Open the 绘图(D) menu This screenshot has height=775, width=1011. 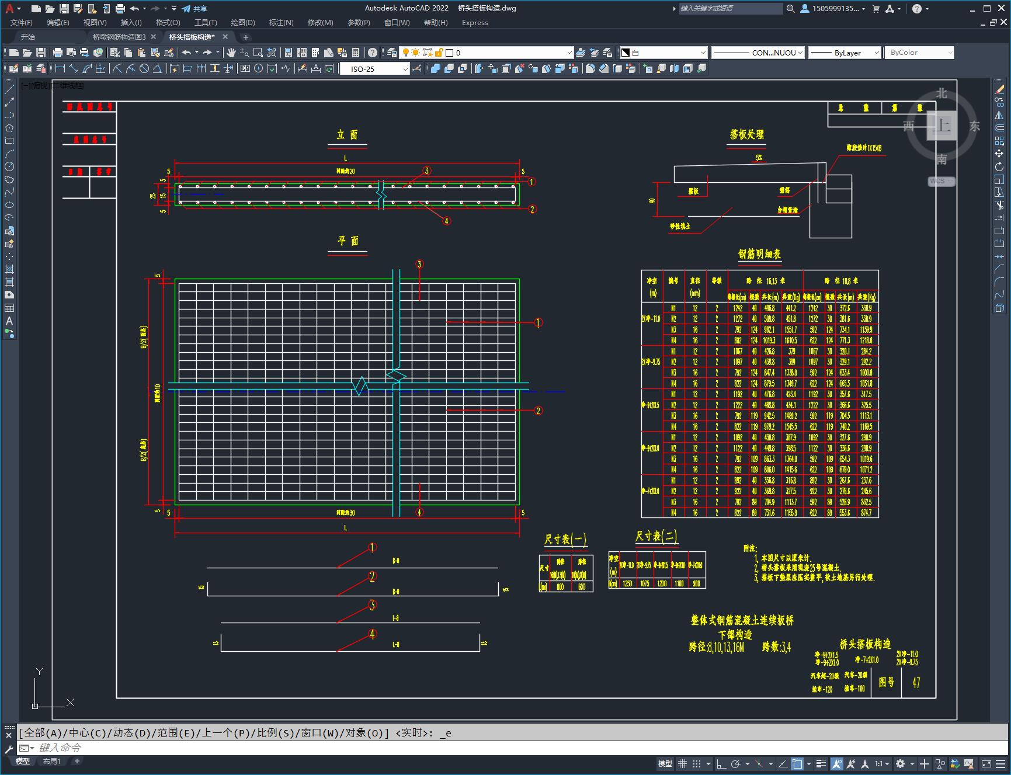(243, 23)
